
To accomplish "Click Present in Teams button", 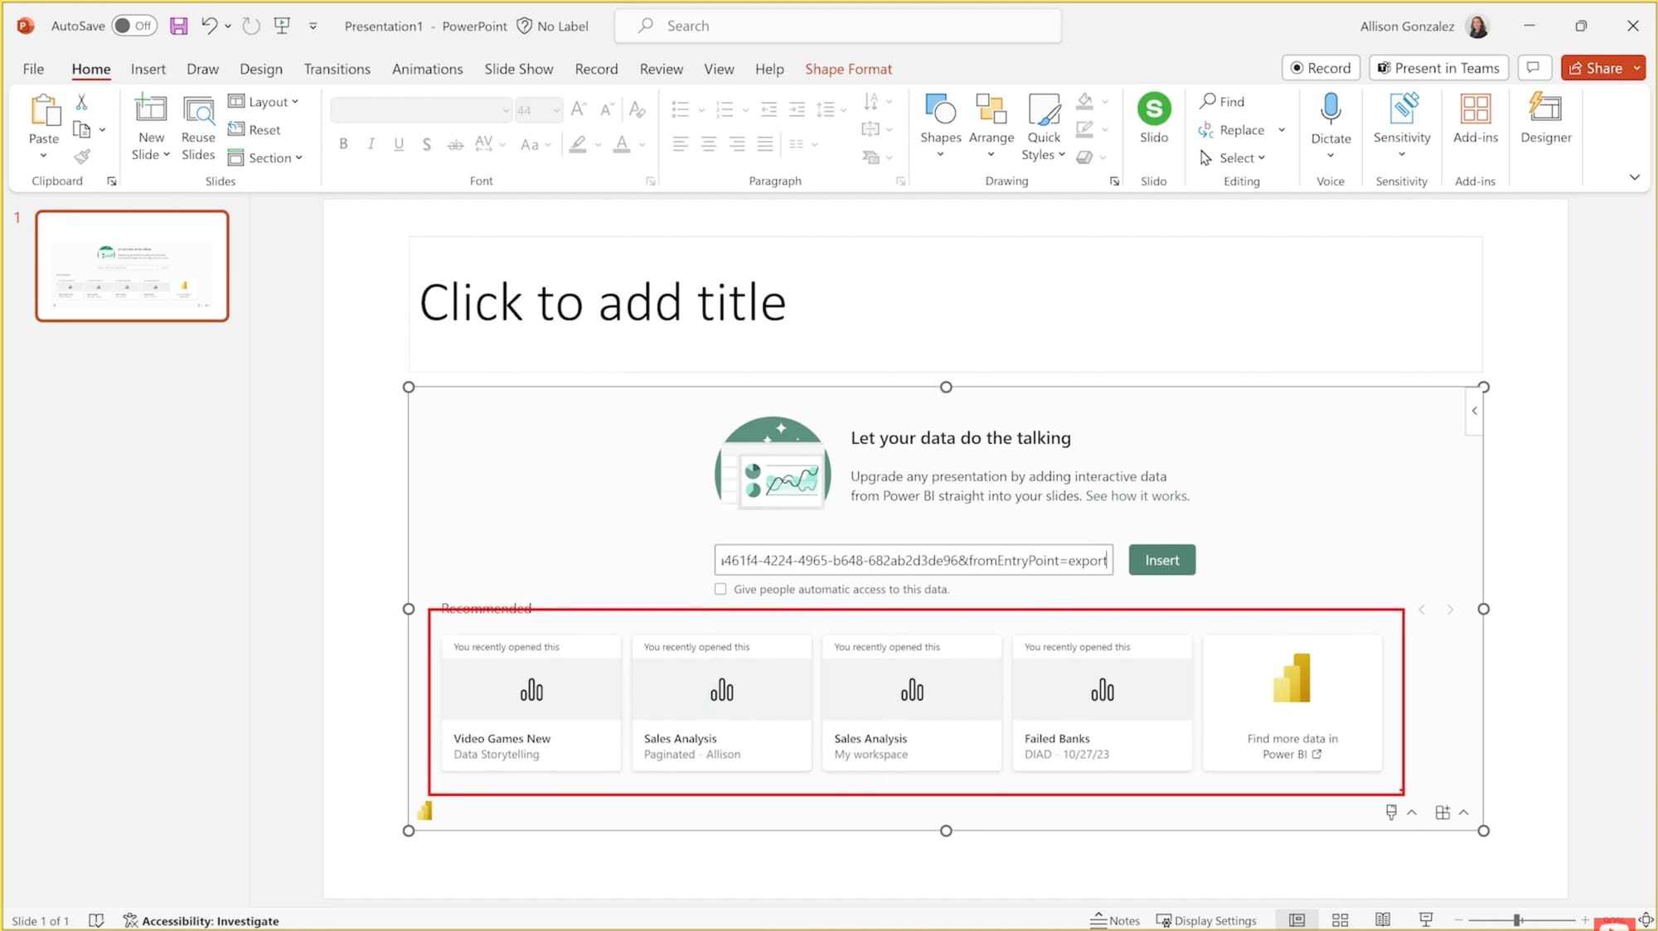I will click(x=1438, y=68).
